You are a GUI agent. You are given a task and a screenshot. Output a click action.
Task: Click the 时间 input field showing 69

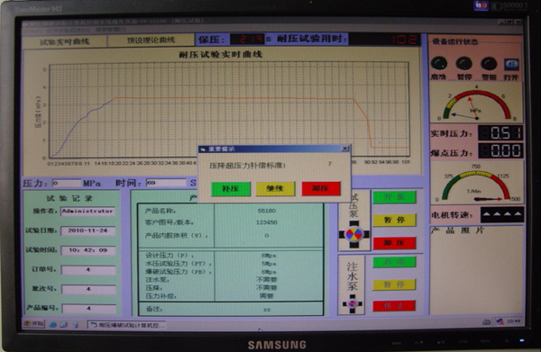[x=166, y=183]
